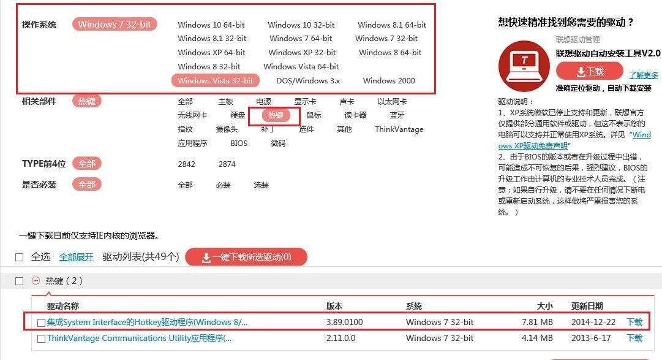This screenshot has height=360, width=662.
Task: Check the 集成System Interface Hotkey driver checkbox
Action: pos(40,321)
